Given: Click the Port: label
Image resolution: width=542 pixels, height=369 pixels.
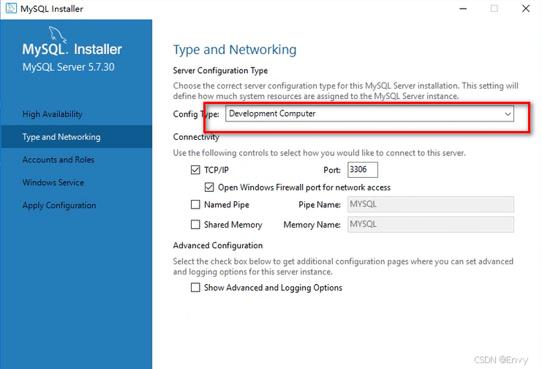Looking at the screenshot, I should [x=332, y=170].
